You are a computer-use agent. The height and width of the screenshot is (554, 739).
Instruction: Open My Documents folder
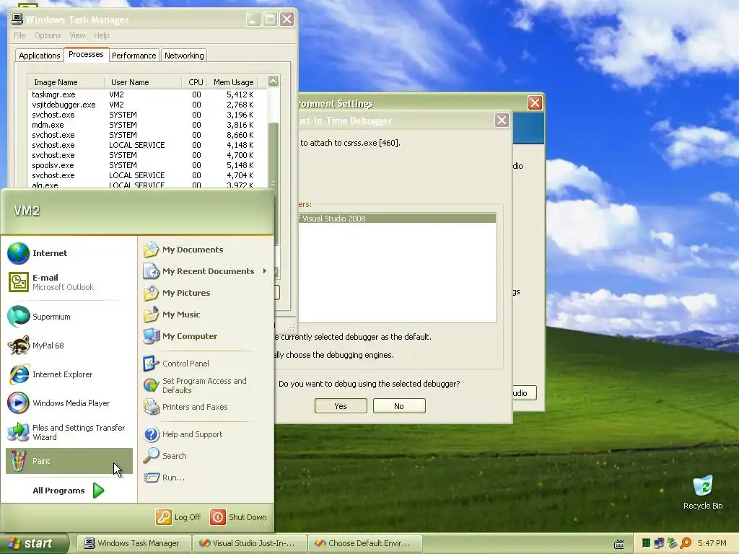point(206,250)
